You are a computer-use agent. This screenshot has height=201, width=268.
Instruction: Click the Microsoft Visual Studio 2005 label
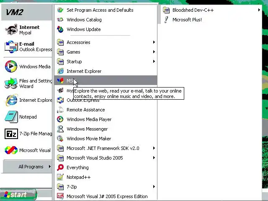[95, 158]
